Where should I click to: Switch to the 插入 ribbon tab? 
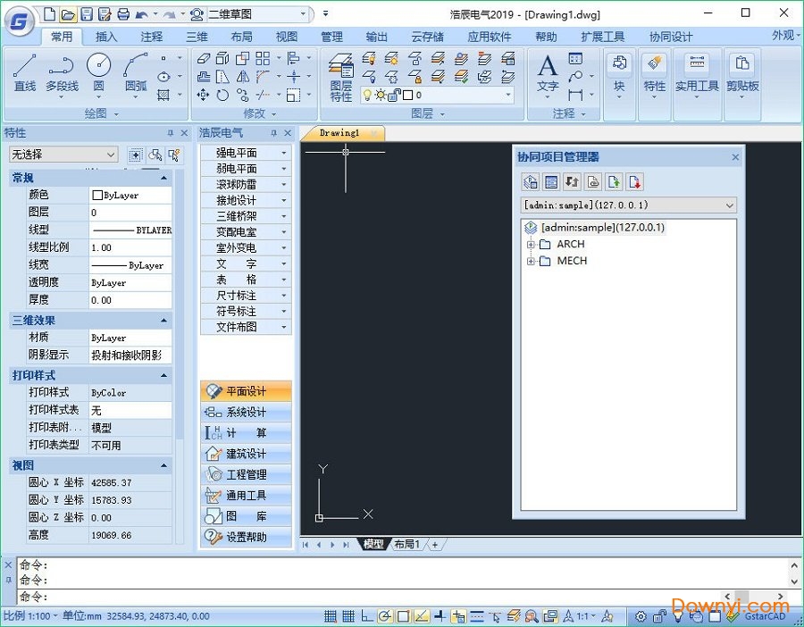click(x=106, y=37)
